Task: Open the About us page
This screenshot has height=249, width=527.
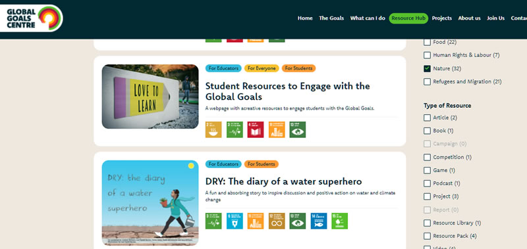Action: [x=469, y=18]
